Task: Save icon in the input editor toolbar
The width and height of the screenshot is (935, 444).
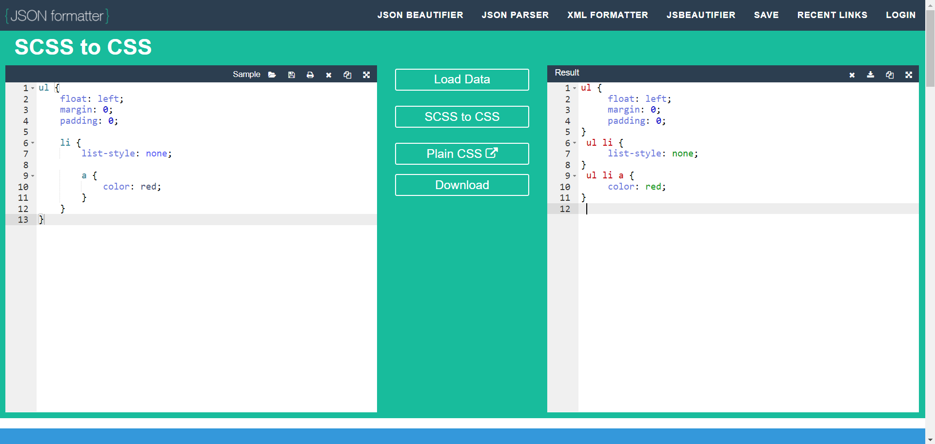Action: tap(292, 75)
